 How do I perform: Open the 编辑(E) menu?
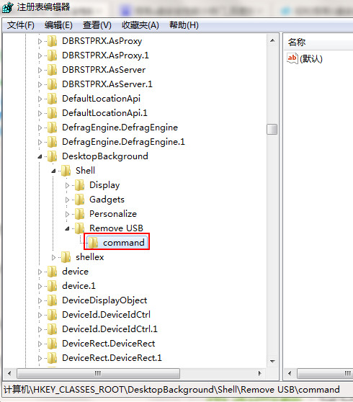(58, 25)
